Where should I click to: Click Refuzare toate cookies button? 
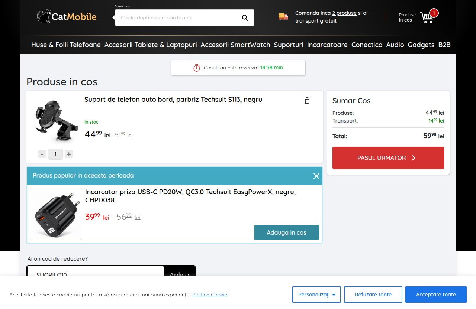[373, 295]
